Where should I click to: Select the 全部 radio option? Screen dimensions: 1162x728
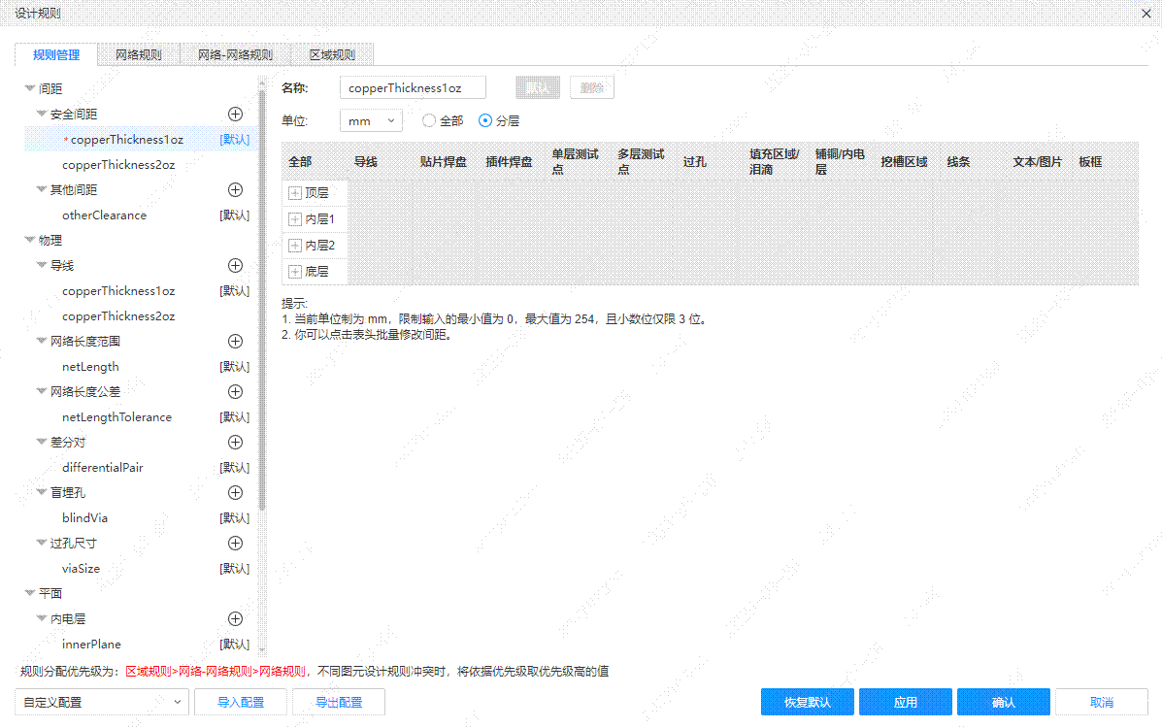pos(428,120)
